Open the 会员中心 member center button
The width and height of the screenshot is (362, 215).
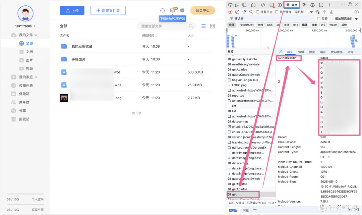[x=202, y=10]
